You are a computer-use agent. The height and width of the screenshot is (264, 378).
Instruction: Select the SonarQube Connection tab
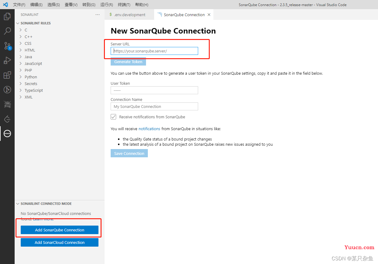[x=184, y=15]
